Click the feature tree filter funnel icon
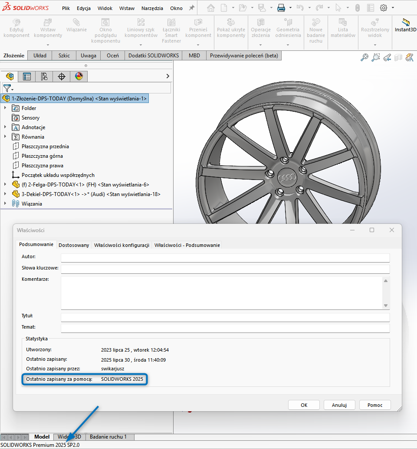417x449 pixels. 7,88
